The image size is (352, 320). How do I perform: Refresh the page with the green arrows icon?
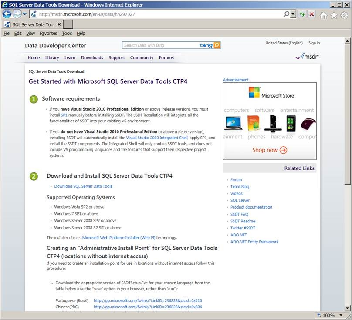[302, 14]
